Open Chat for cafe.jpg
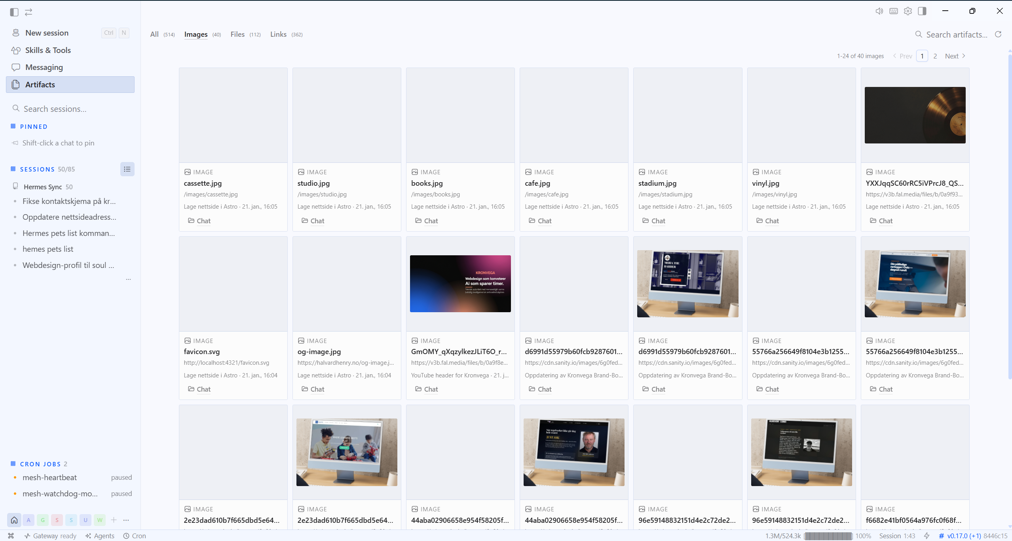 tap(540, 221)
